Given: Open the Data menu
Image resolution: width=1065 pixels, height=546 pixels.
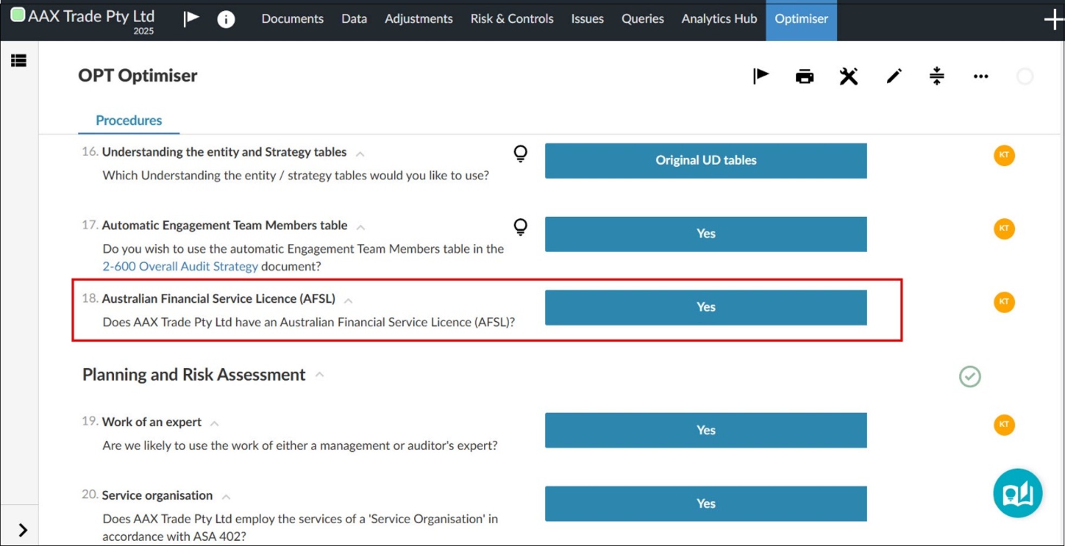Looking at the screenshot, I should click(x=354, y=19).
